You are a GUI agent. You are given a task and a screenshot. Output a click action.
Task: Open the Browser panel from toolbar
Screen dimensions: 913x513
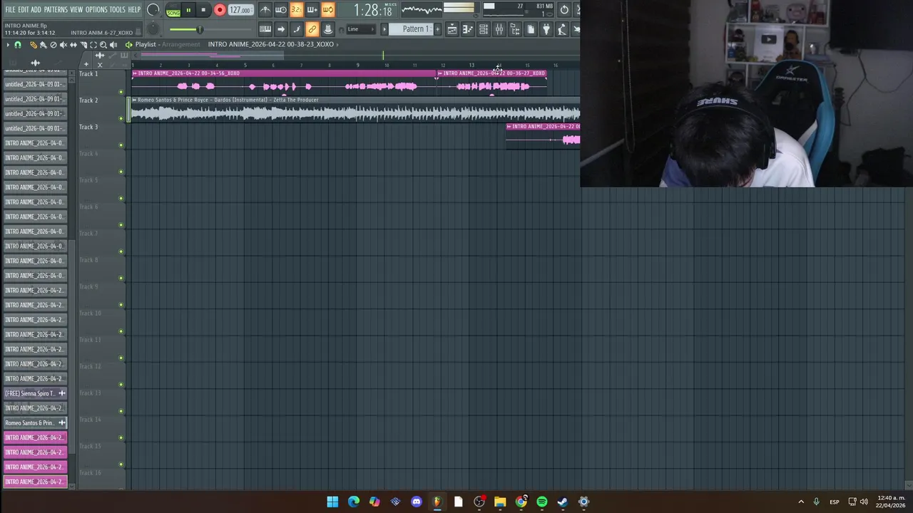click(515, 29)
